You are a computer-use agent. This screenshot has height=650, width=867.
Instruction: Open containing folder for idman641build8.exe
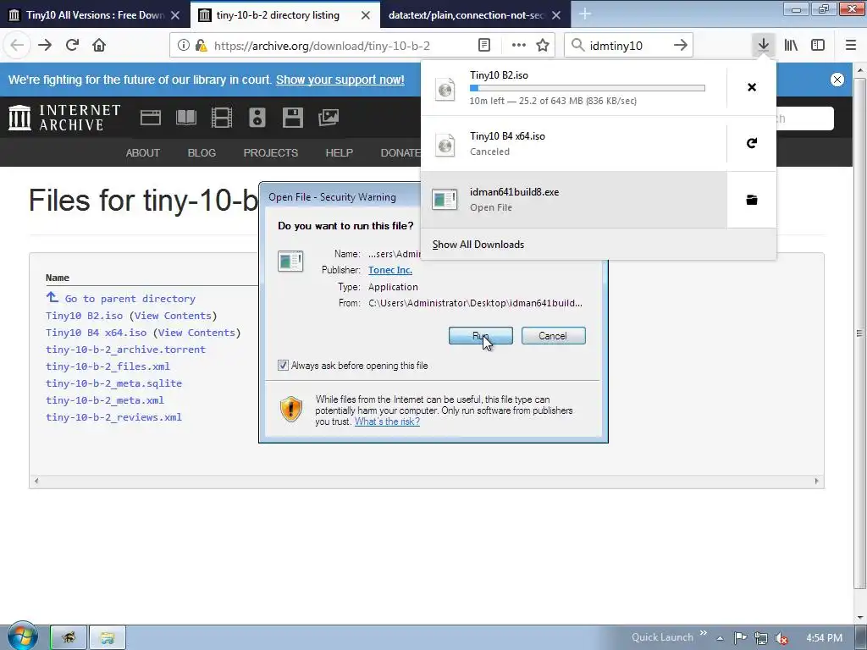point(752,200)
